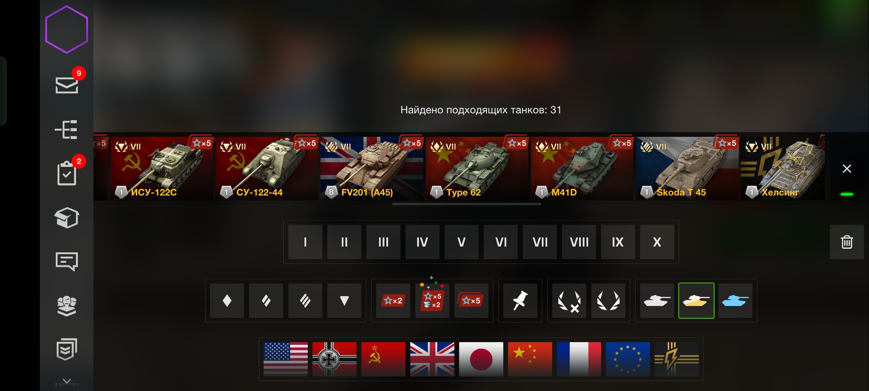The height and width of the screenshot is (391, 869).
Task: Filter by USSR nation flag
Action: pyautogui.click(x=383, y=359)
